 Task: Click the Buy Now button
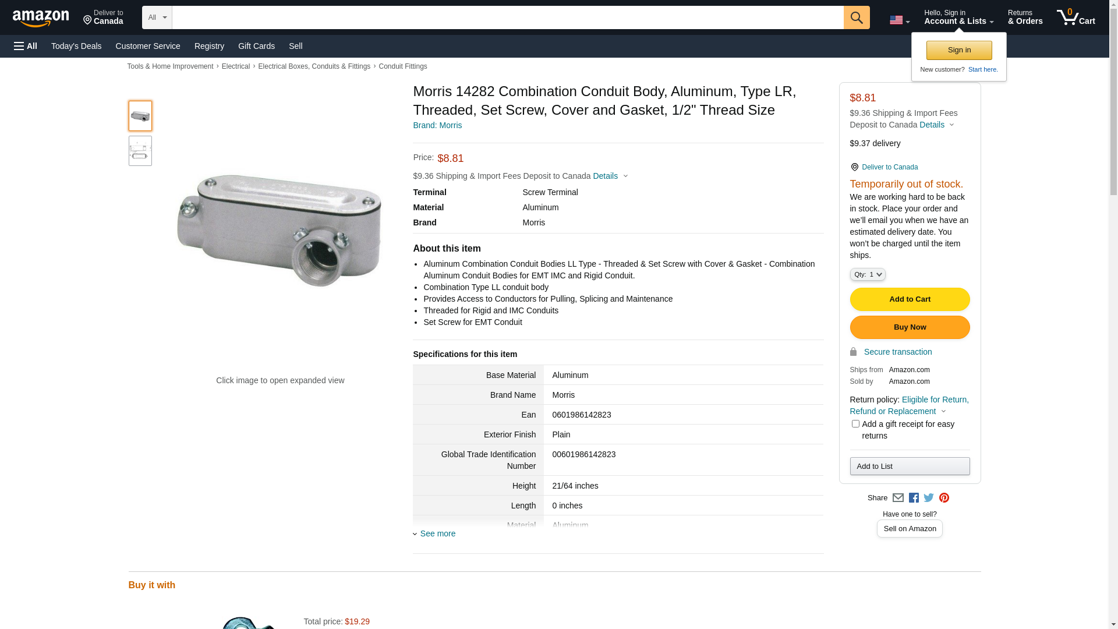point(910,327)
